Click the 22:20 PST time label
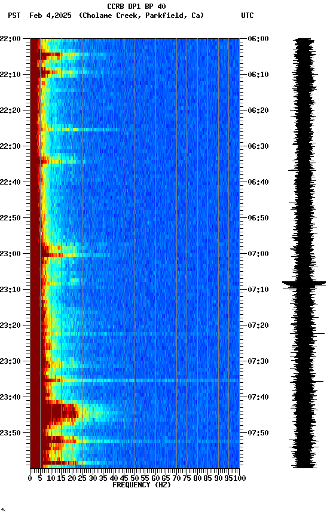 point(10,110)
